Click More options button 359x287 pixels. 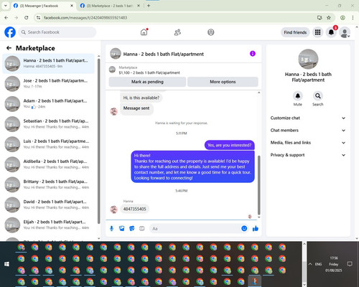223,82
